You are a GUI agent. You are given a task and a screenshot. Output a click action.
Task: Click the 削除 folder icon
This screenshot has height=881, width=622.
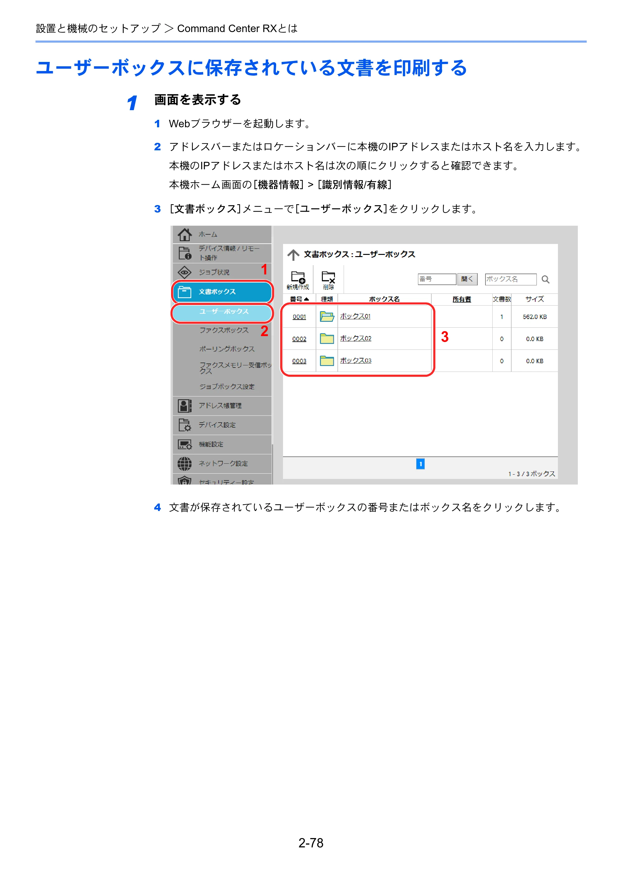point(328,277)
